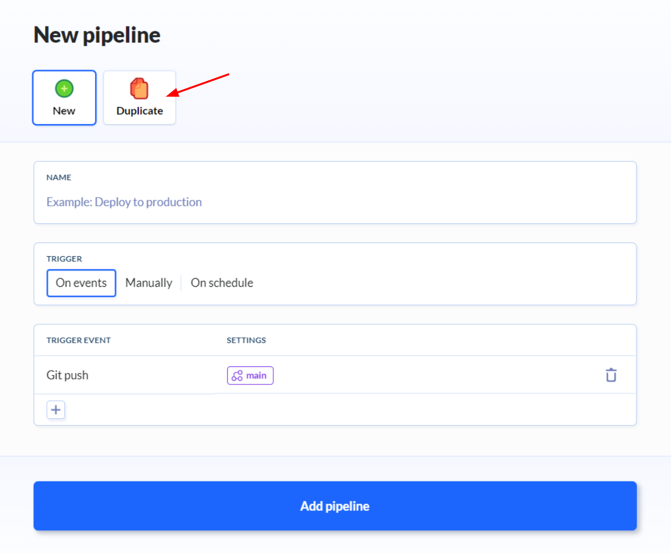The width and height of the screenshot is (671, 554).
Task: Click the NAME field label
Action: point(59,177)
